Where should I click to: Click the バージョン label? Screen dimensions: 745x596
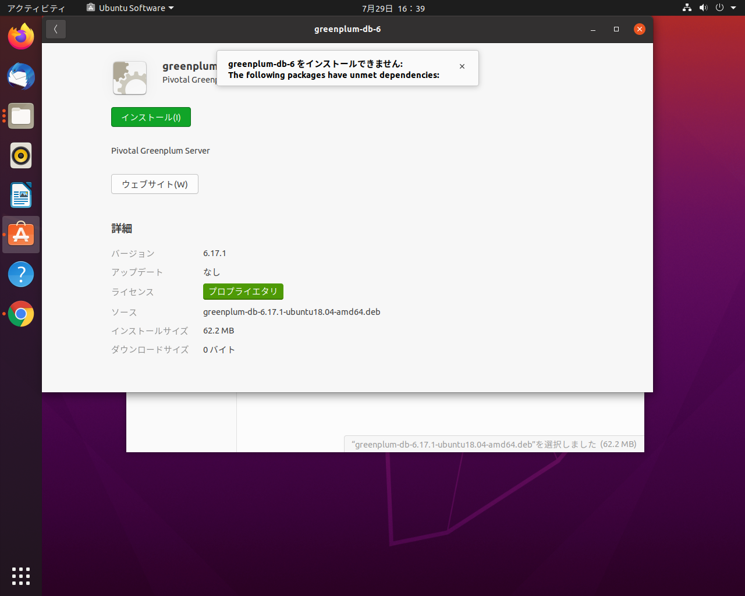coord(133,254)
